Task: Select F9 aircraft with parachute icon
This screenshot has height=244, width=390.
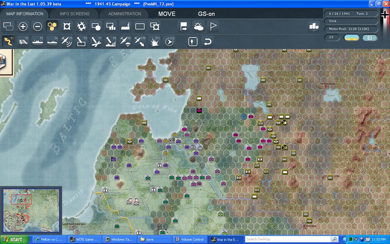Action: click(126, 41)
